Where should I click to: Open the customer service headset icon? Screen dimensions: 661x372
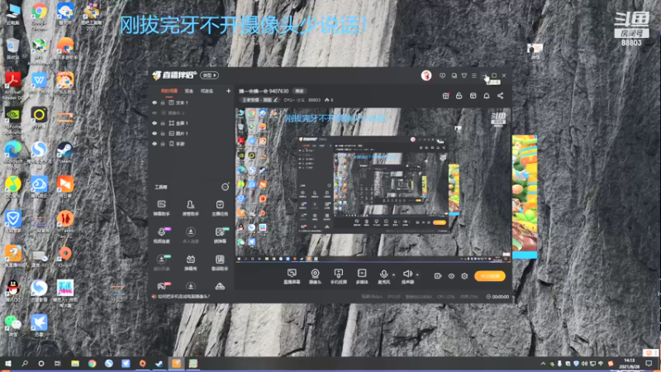[454, 75]
